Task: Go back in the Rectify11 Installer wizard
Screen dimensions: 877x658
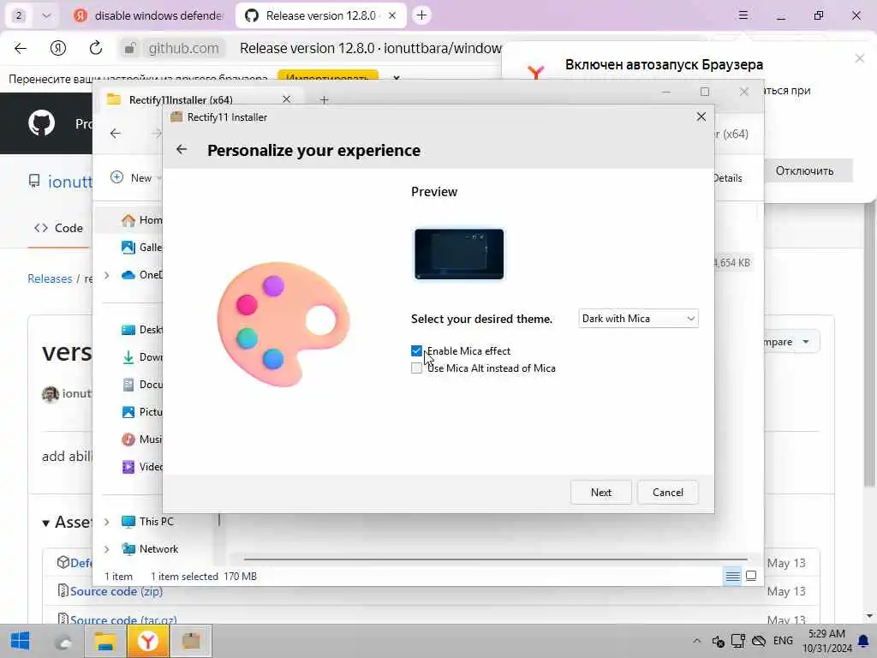Action: pyautogui.click(x=182, y=149)
